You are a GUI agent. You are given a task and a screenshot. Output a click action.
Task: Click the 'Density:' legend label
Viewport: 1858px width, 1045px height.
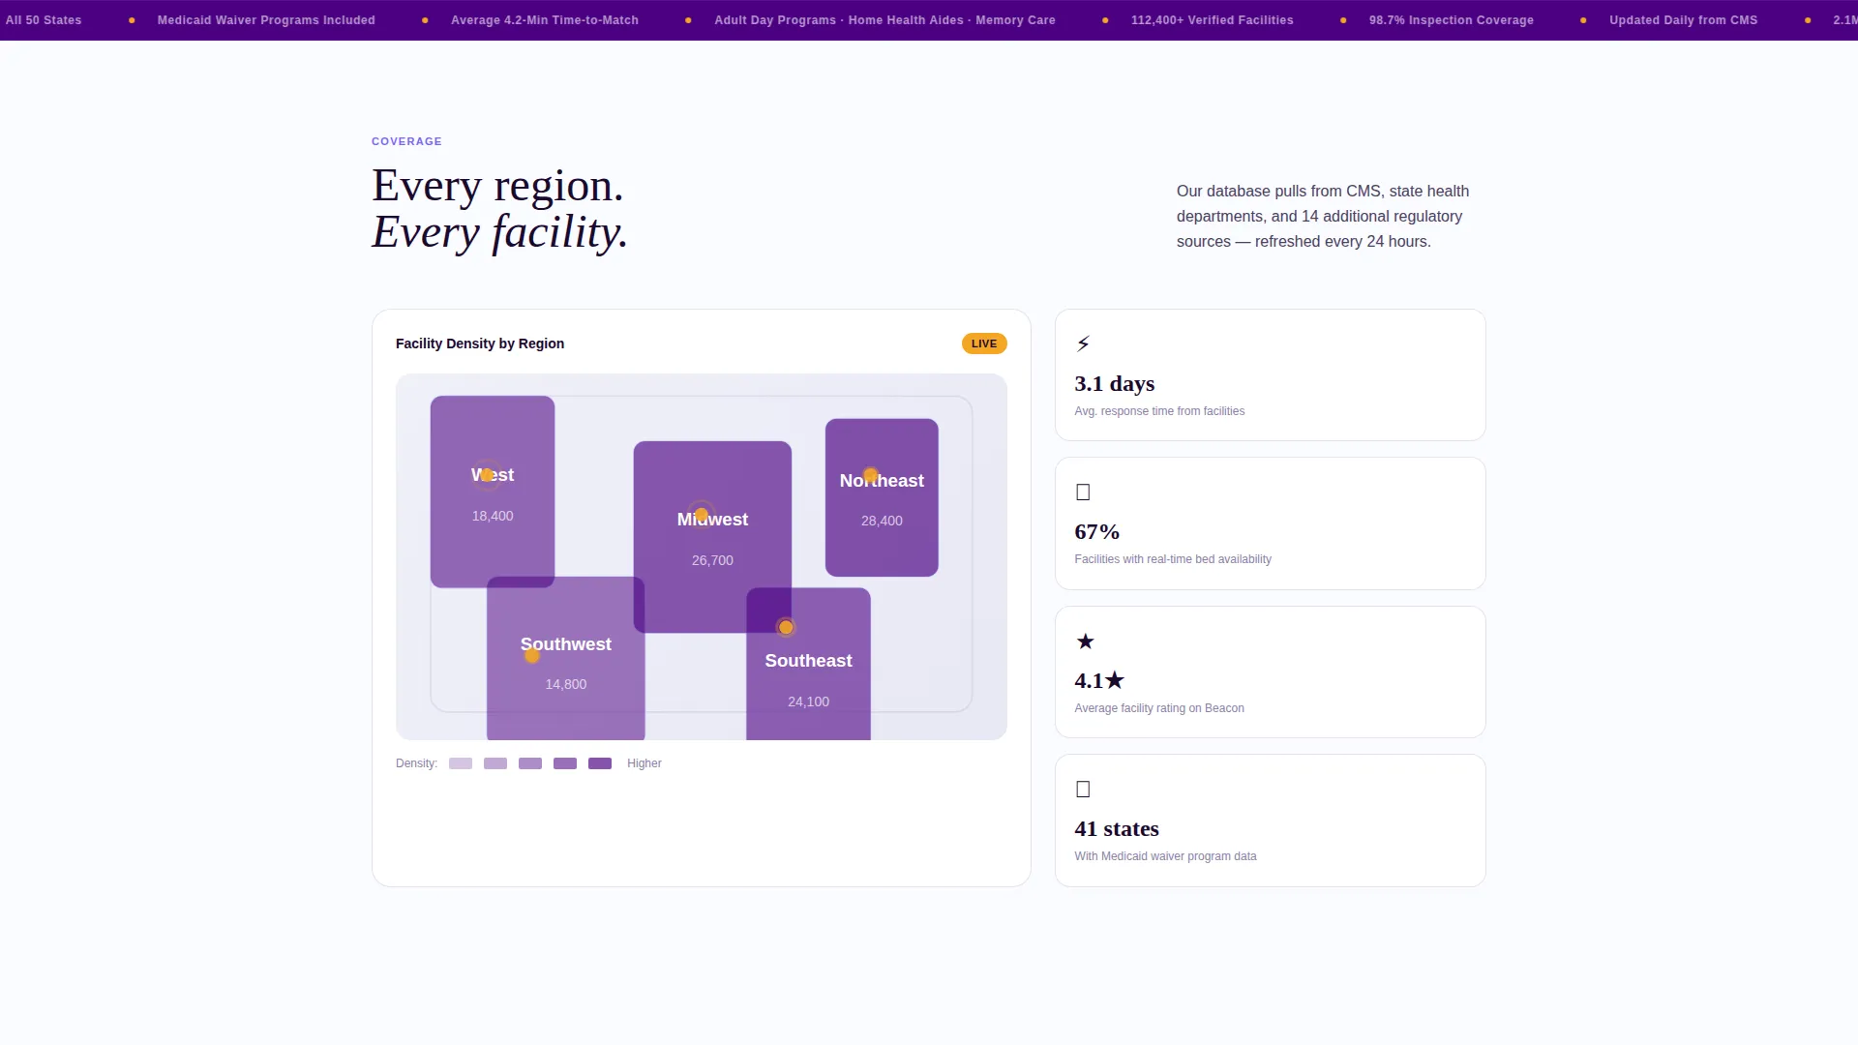coord(416,763)
